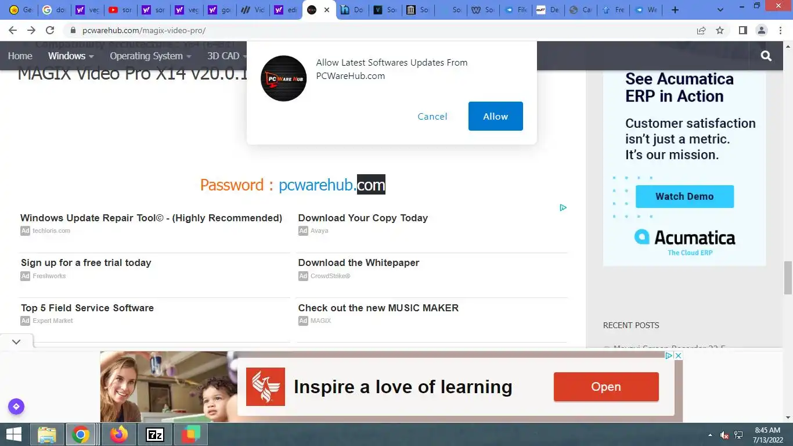Screen dimensions: 793x446
Task: Open Windows Update Repair Tool ad
Action: point(151,218)
